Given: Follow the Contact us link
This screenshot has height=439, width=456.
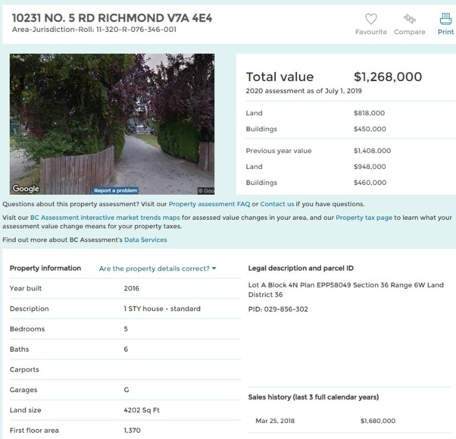Looking at the screenshot, I should [x=277, y=204].
